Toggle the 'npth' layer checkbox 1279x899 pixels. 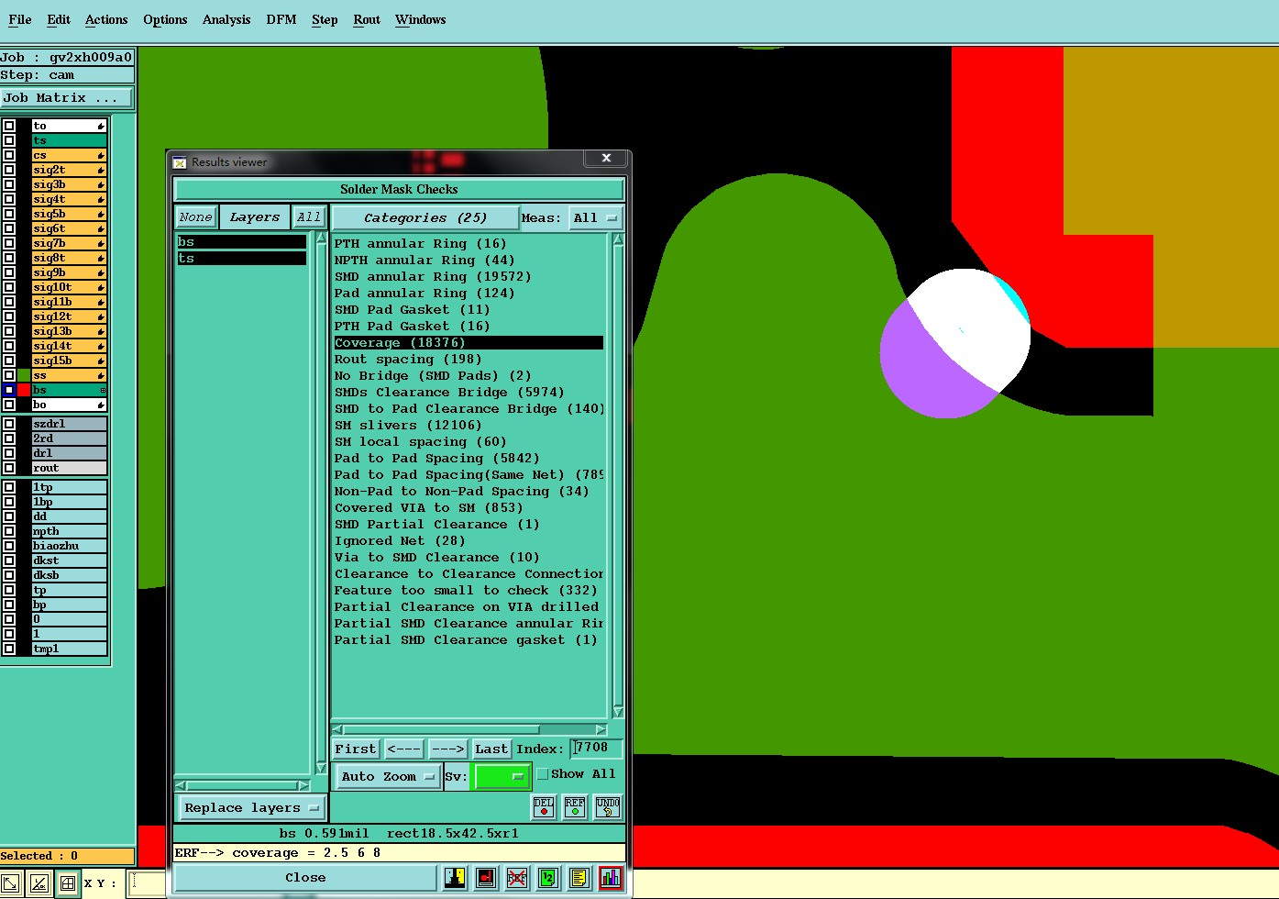(x=9, y=531)
